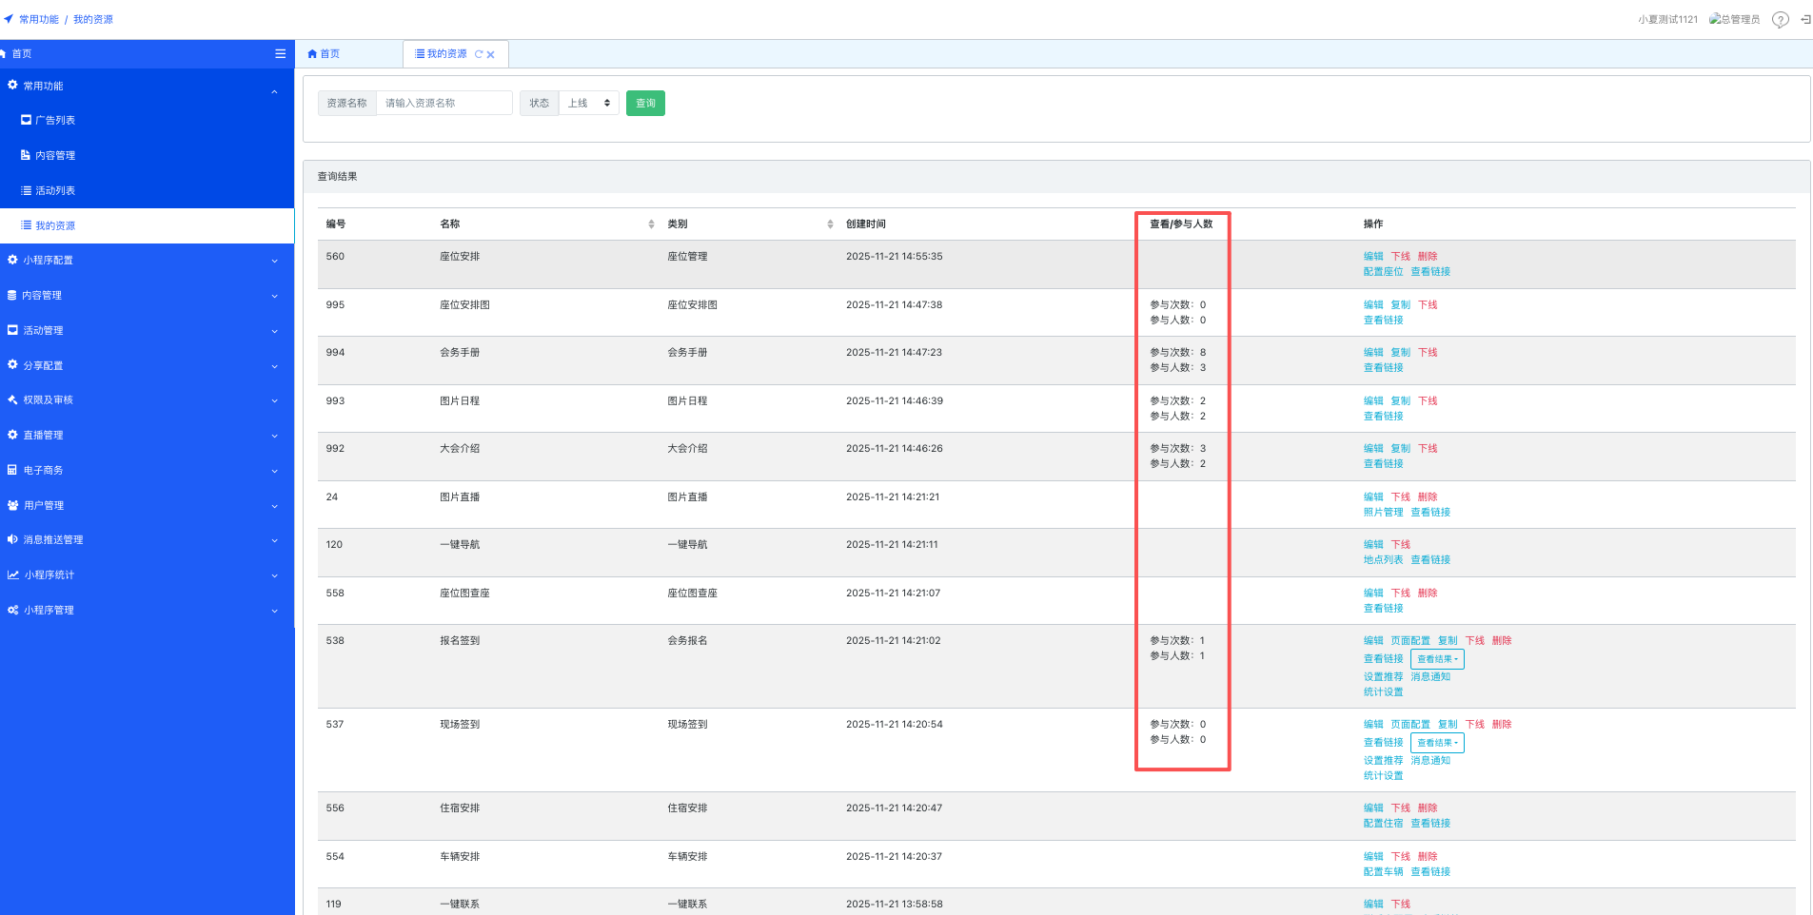Open the help question mark icon
The height and width of the screenshot is (915, 1813).
coord(1780,20)
